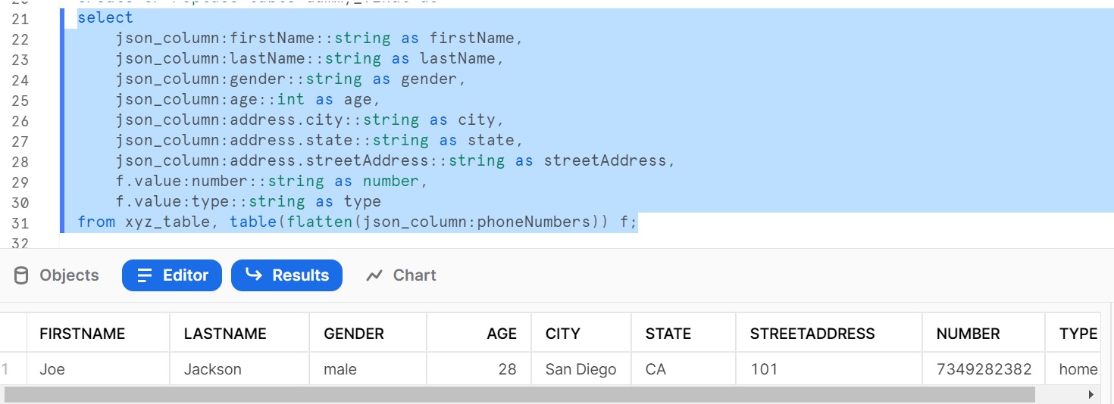Select the San Diego city cell
The image size is (1114, 404).
(x=580, y=369)
